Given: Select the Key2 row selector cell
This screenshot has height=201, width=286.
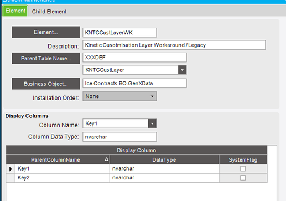Looking at the screenshot, I should click(x=11, y=178).
